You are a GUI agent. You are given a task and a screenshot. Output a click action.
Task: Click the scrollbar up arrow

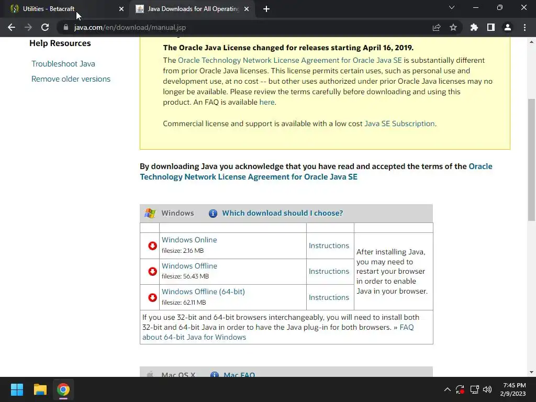tap(531, 42)
